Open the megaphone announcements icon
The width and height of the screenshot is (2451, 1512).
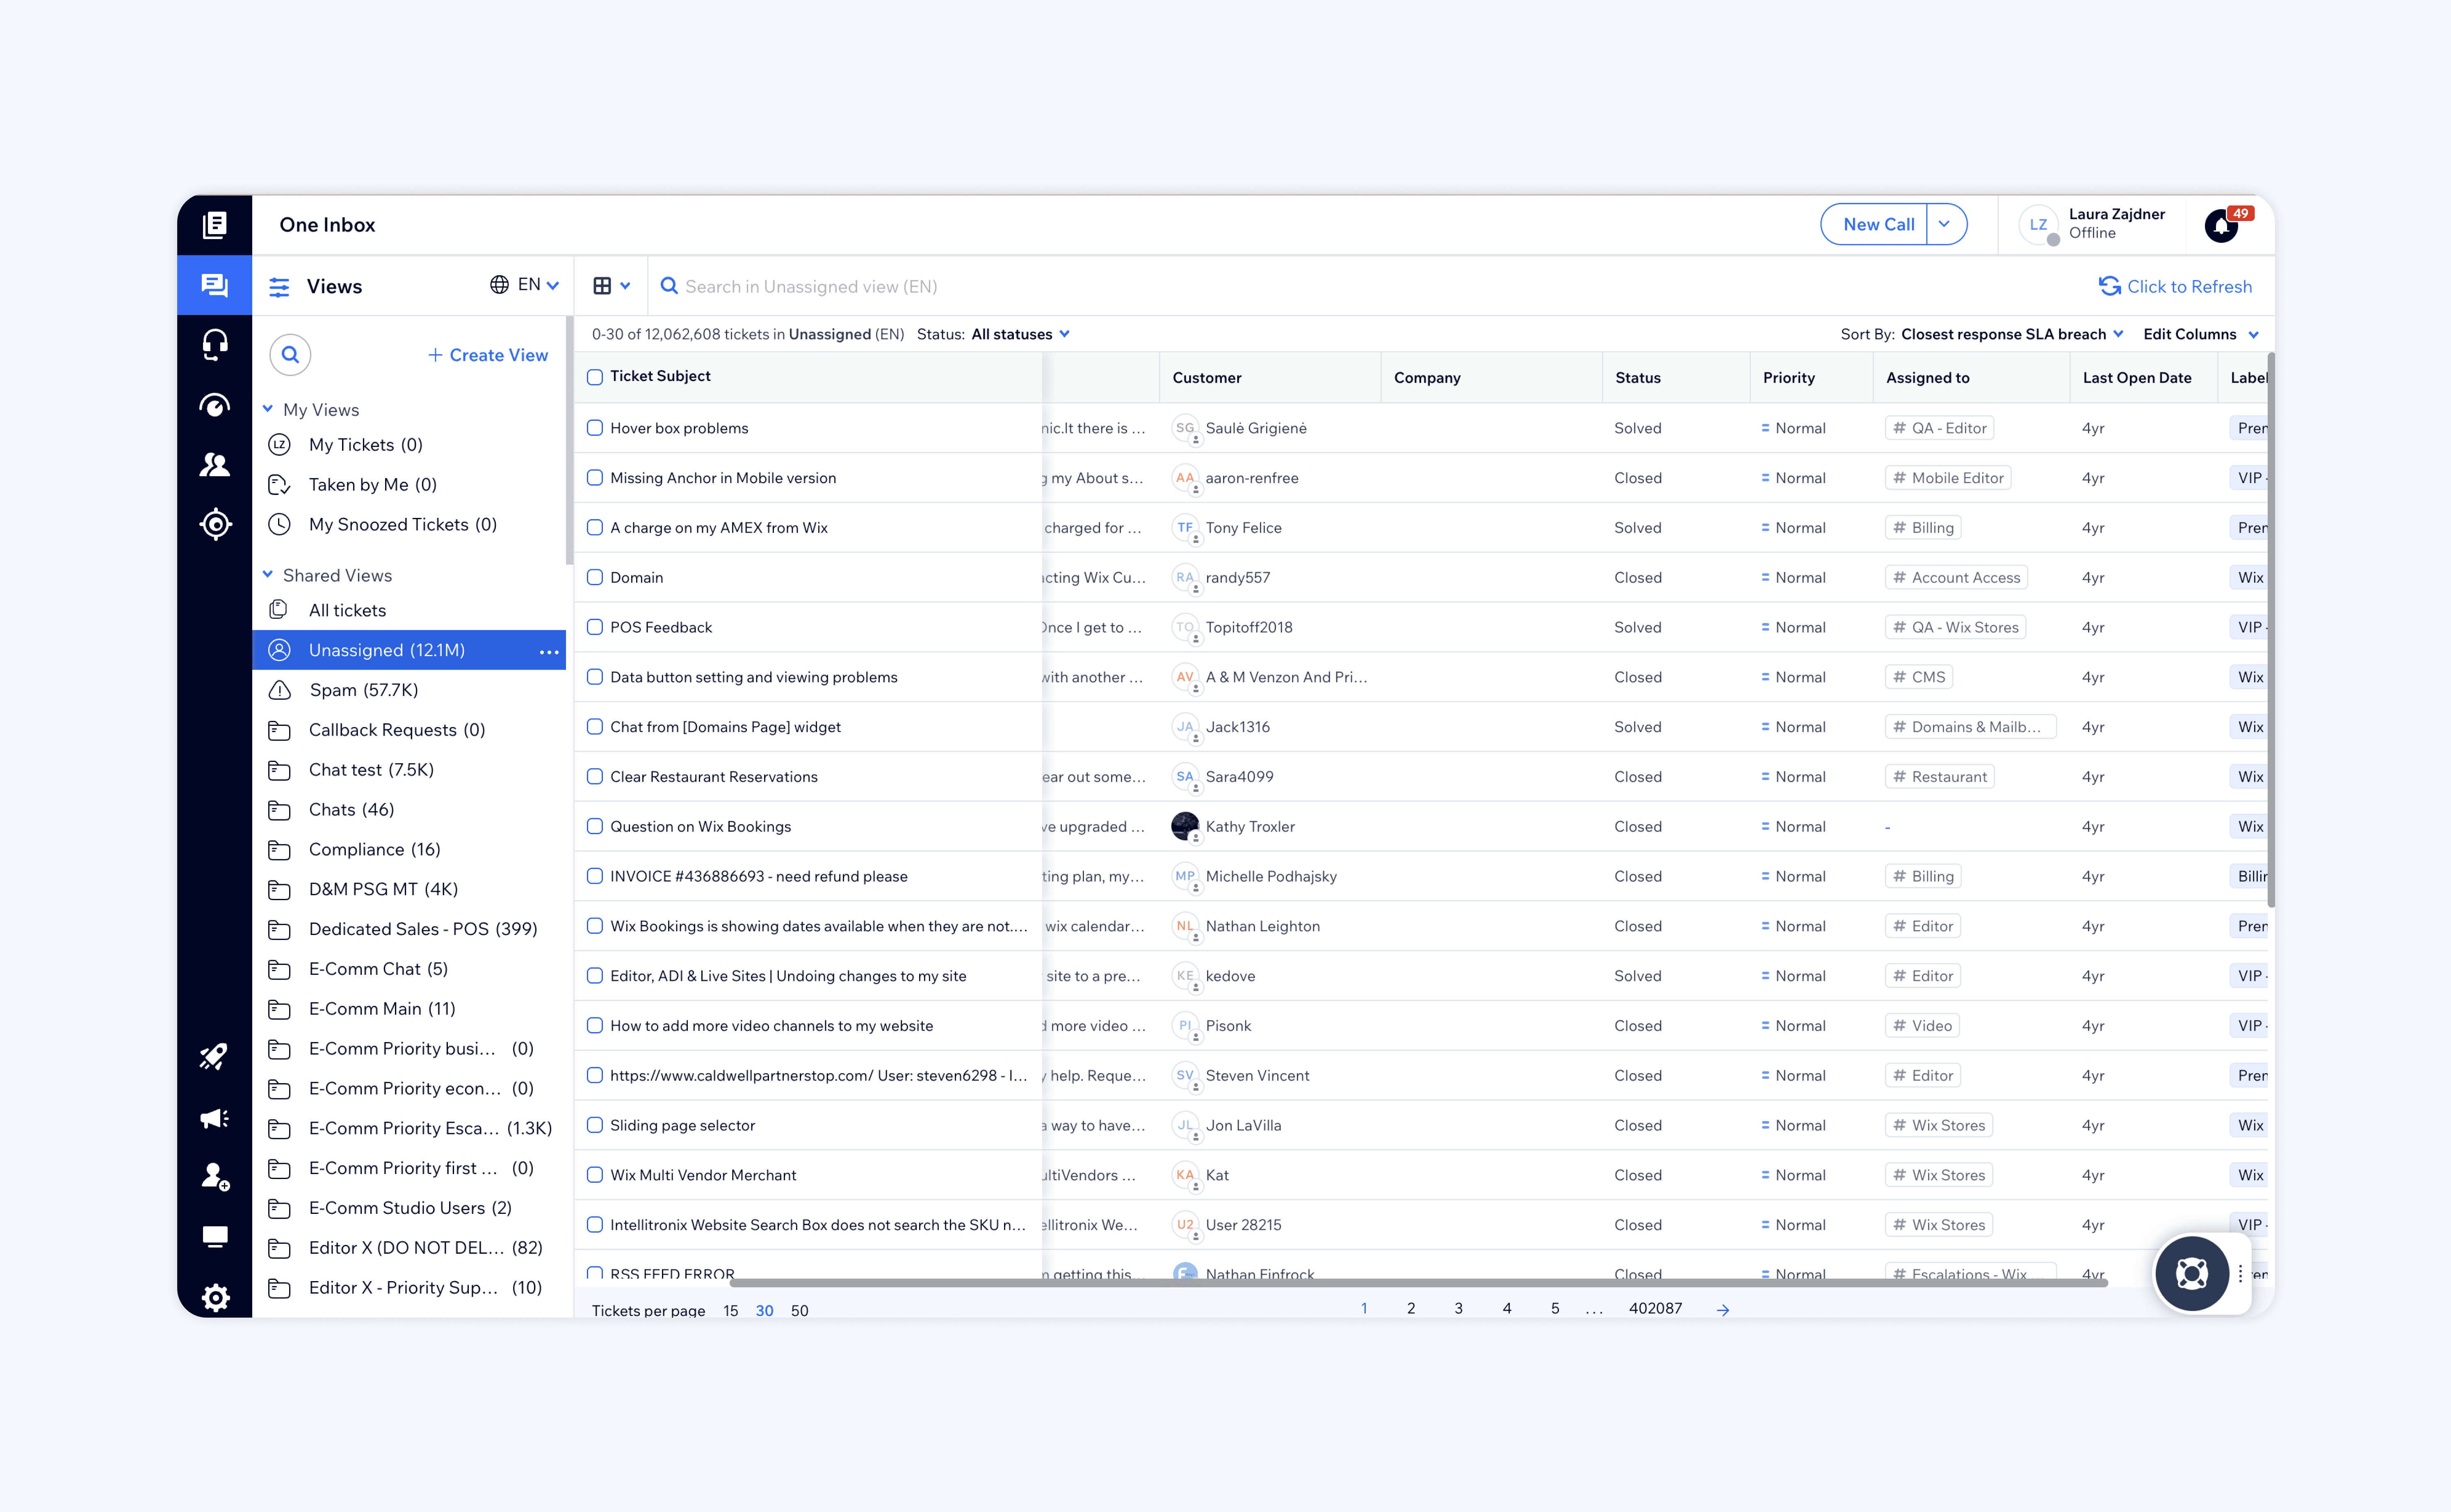(x=214, y=1117)
